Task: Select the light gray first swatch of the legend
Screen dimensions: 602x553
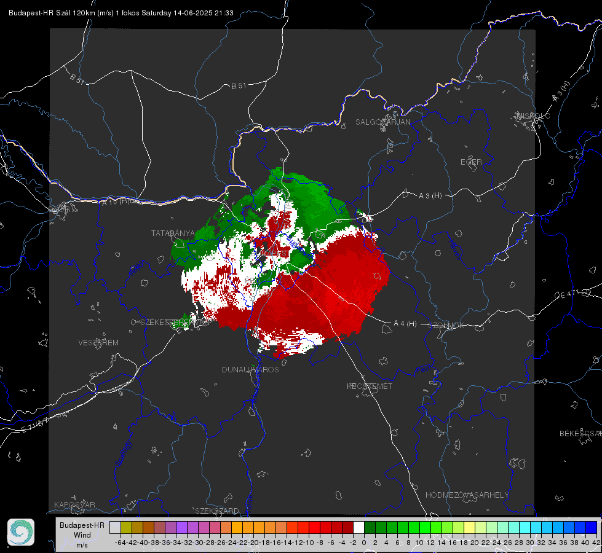Action: (115, 527)
